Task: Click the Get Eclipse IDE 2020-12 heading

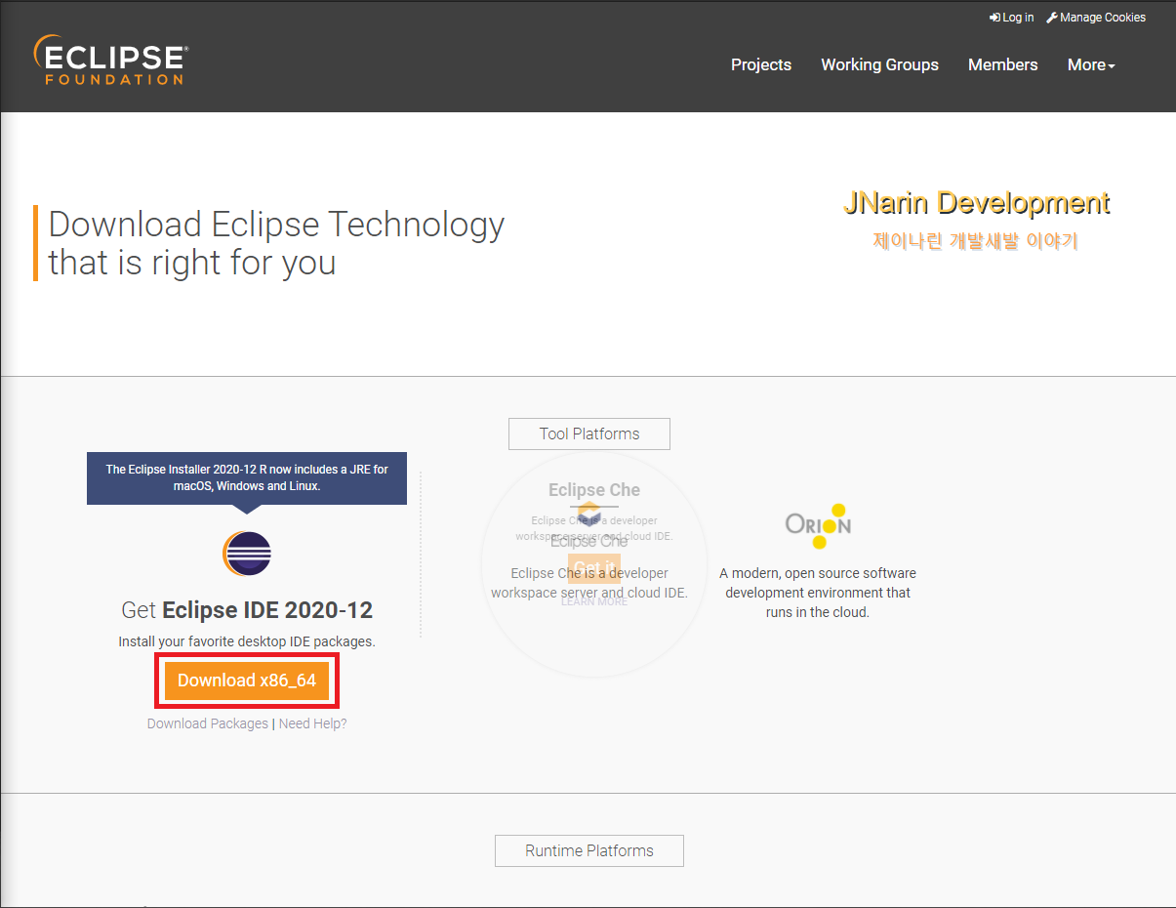Action: point(247,610)
